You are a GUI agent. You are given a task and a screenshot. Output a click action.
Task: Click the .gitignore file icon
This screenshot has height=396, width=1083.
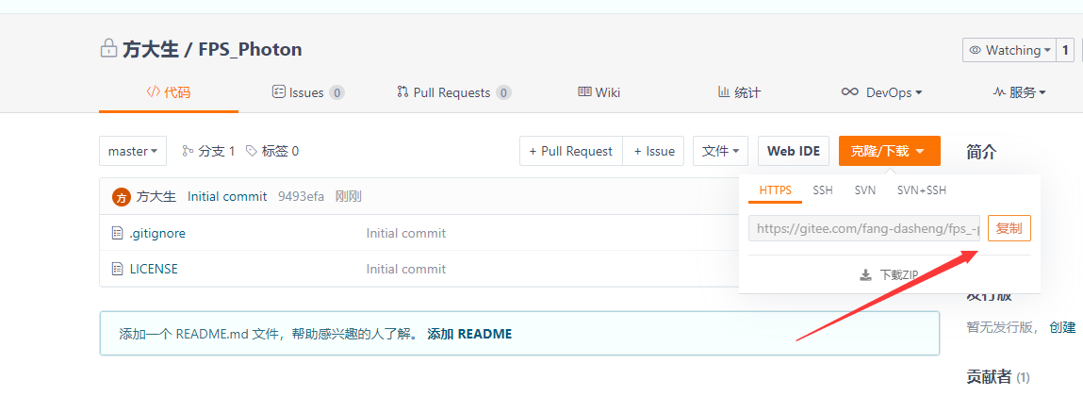click(x=118, y=233)
